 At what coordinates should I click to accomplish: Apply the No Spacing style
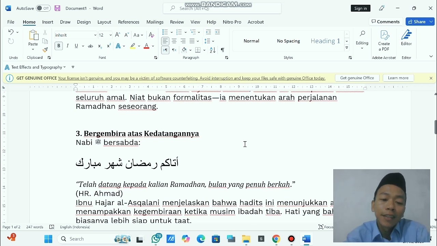pyautogui.click(x=288, y=41)
